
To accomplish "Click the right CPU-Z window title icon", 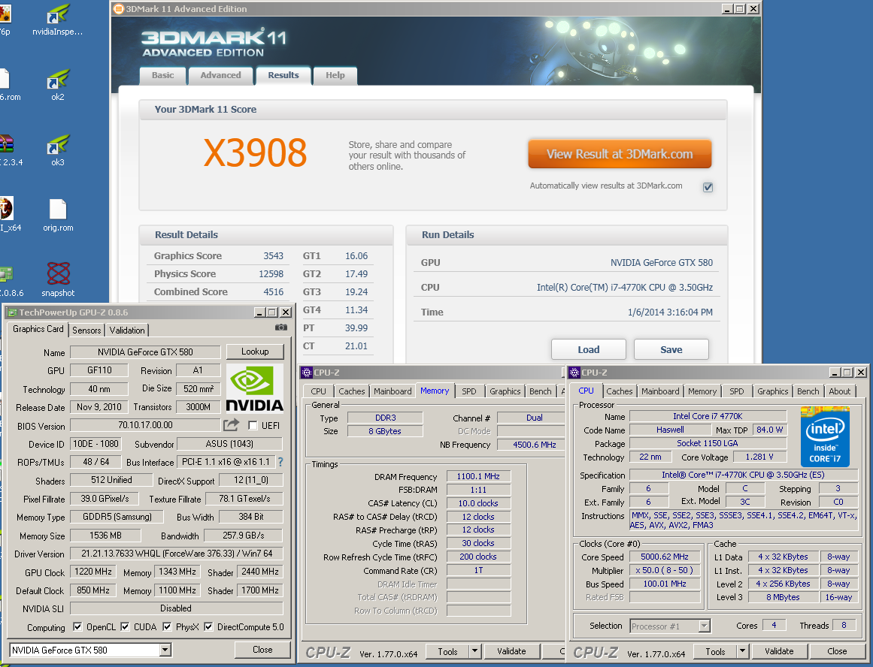I will coord(574,372).
